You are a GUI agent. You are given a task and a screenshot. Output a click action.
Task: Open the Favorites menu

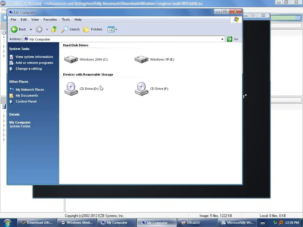coord(50,20)
